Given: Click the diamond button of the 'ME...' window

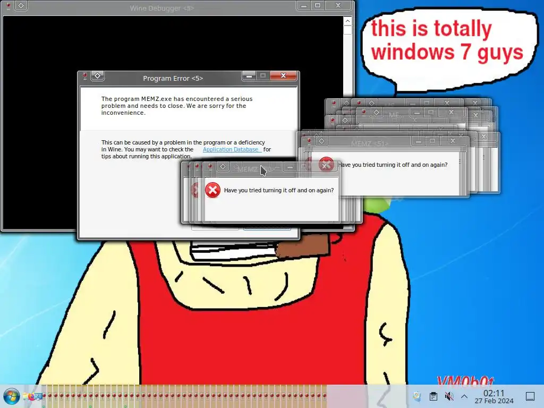Looking at the screenshot, I should pos(377,113).
